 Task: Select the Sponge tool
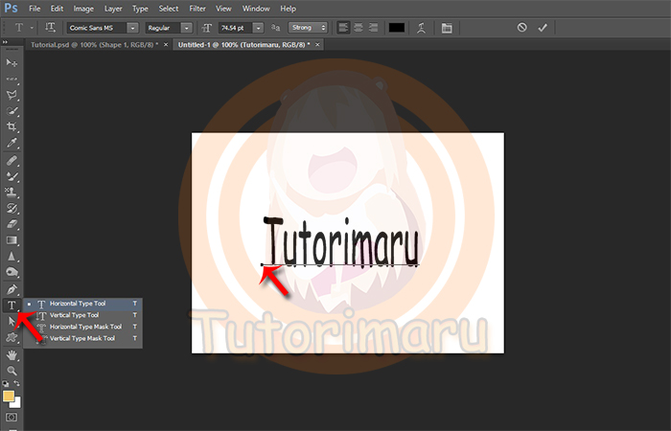[12, 272]
